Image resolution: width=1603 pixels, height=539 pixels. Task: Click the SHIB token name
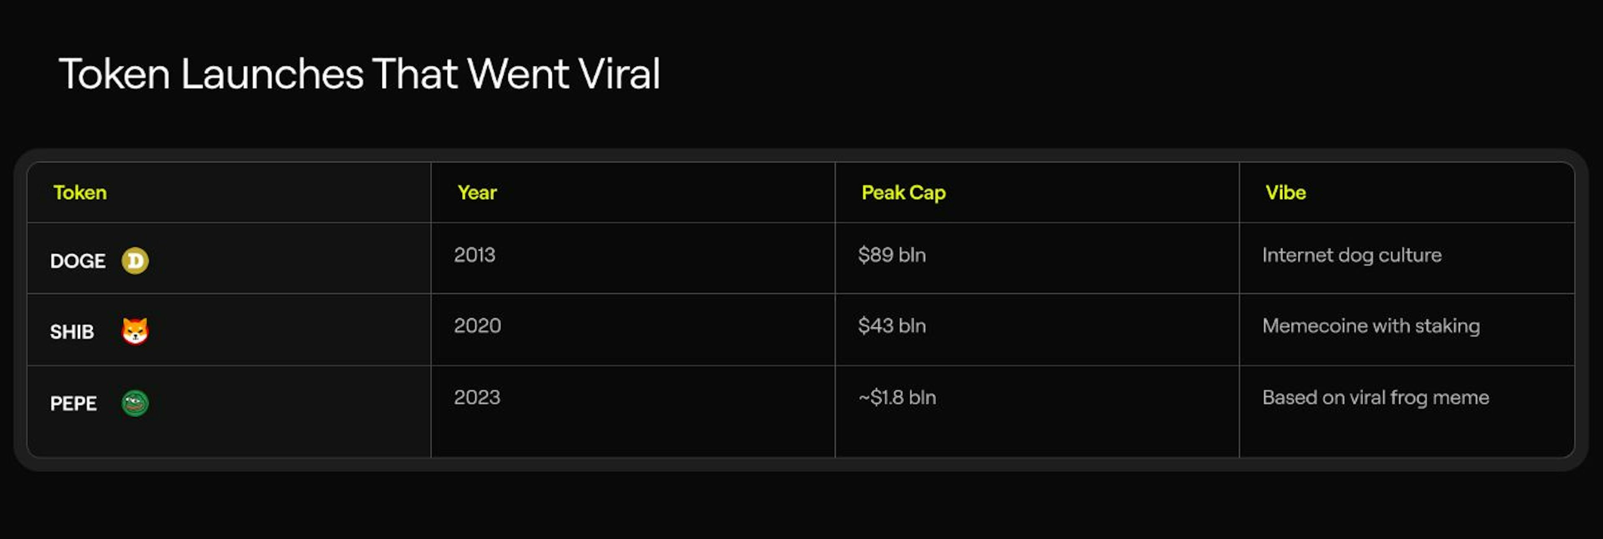pos(72,332)
